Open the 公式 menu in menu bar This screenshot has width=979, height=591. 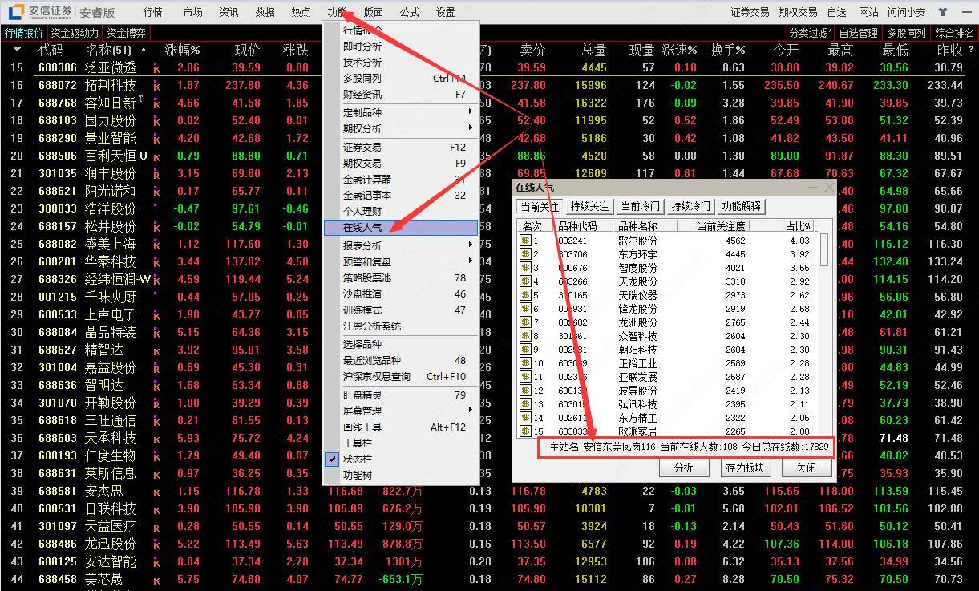[x=409, y=12]
